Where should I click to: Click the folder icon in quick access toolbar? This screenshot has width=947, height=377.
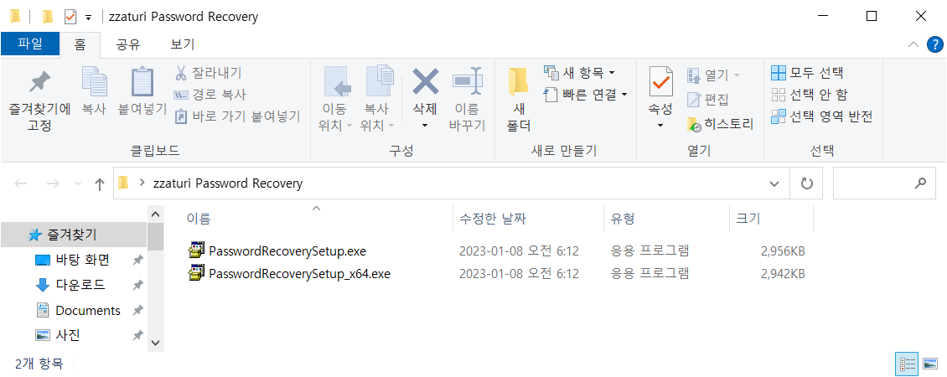click(48, 16)
